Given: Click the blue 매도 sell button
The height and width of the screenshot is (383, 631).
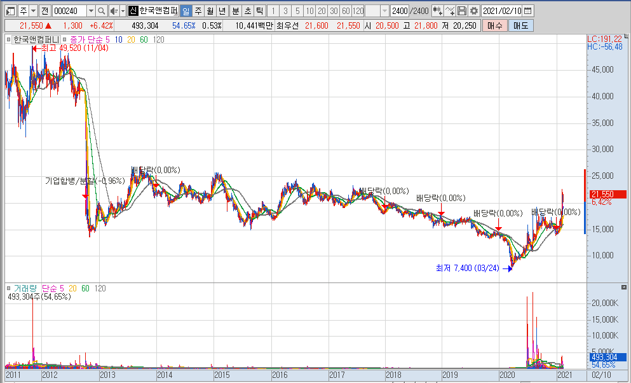Looking at the screenshot, I should [520, 25].
